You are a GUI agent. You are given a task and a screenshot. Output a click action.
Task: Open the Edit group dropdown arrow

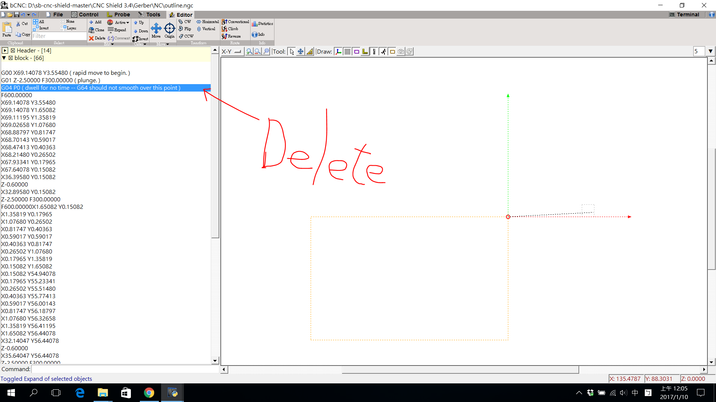click(x=113, y=44)
